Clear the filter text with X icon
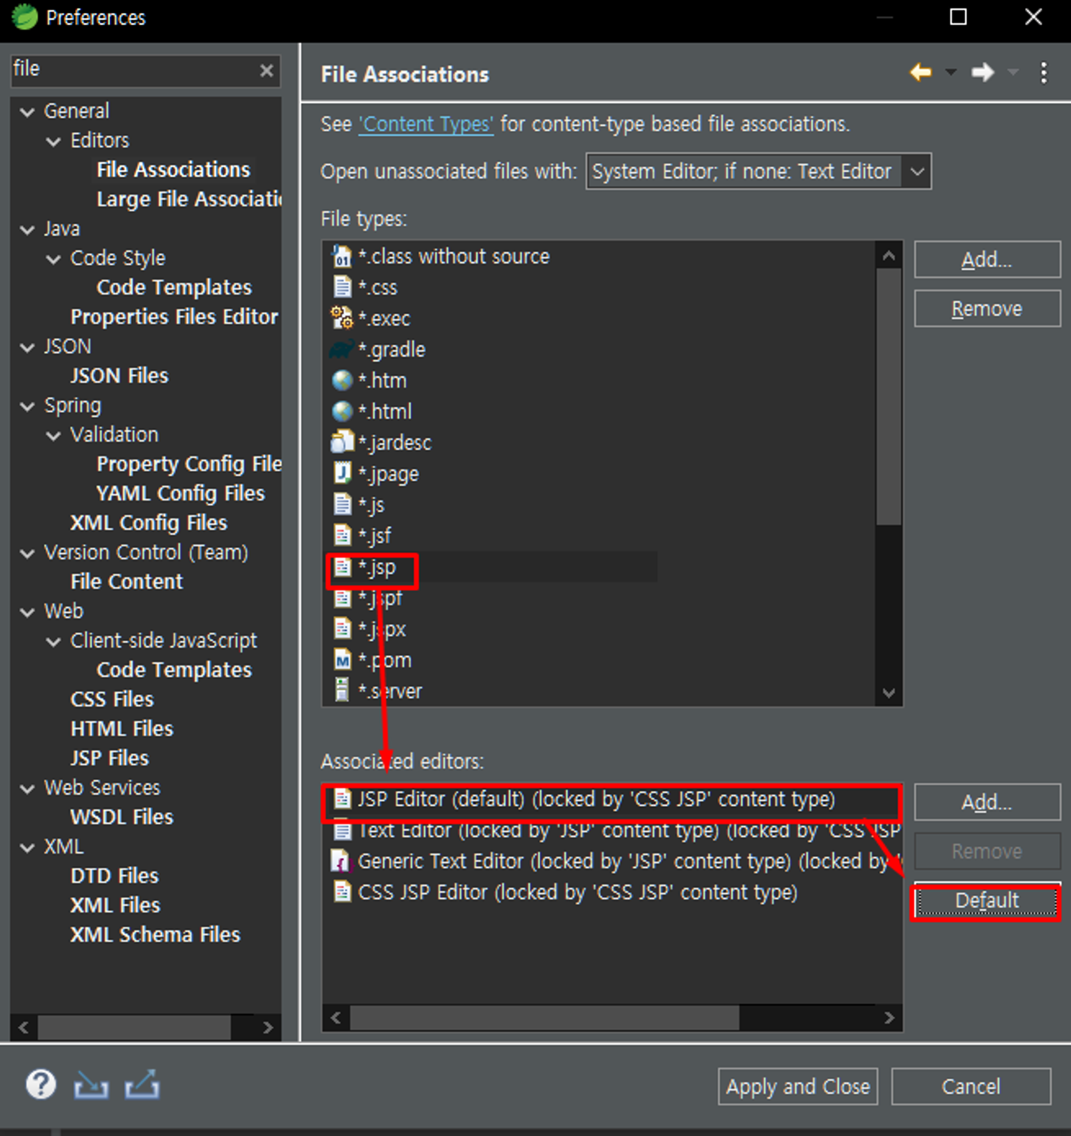The width and height of the screenshot is (1071, 1136). pos(266,70)
